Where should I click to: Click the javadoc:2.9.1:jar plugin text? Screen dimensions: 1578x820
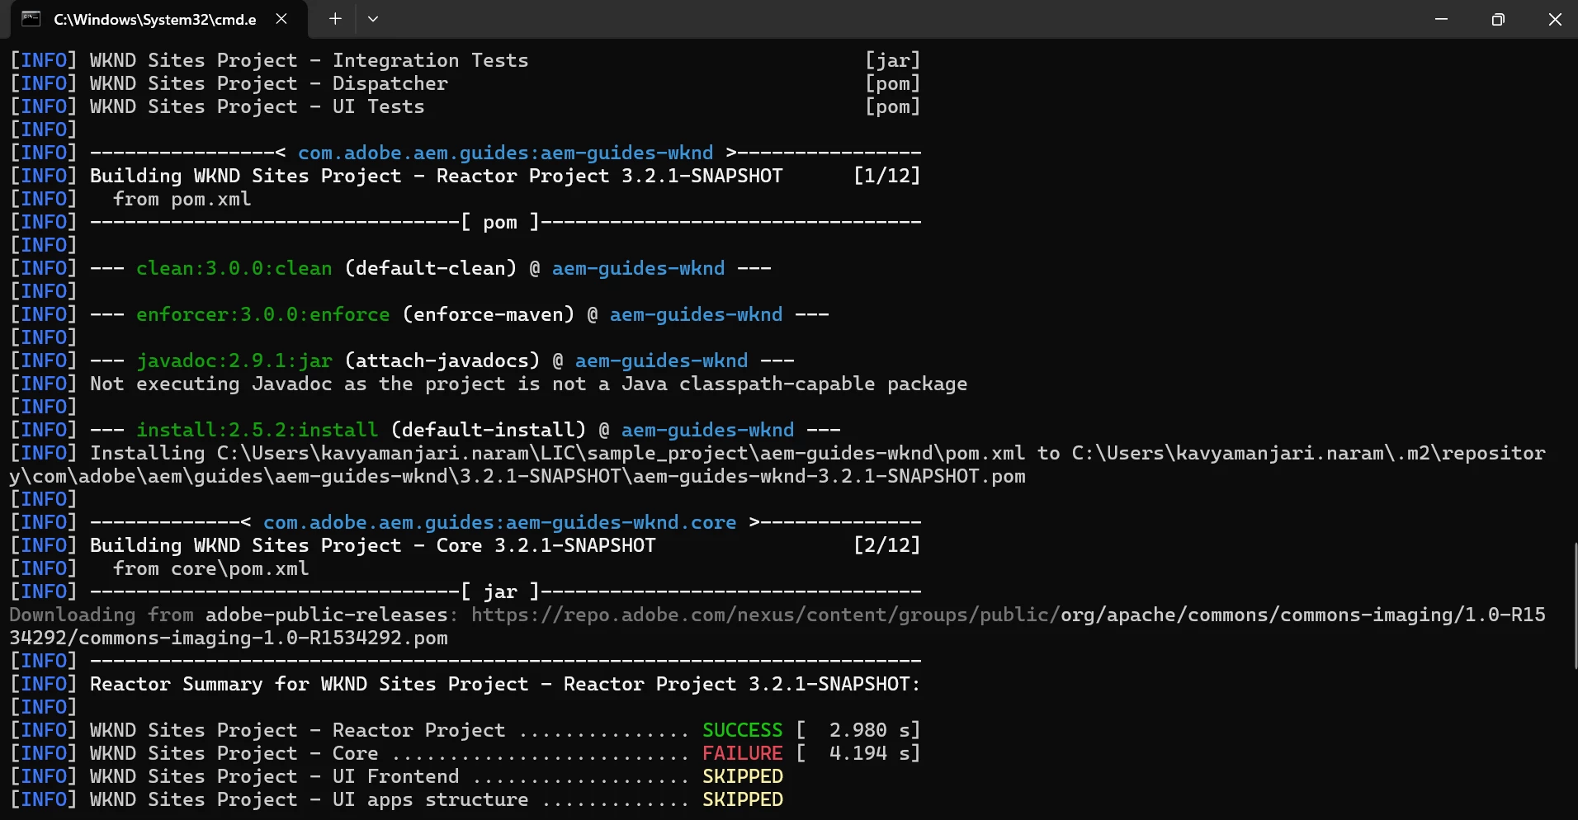pos(234,361)
